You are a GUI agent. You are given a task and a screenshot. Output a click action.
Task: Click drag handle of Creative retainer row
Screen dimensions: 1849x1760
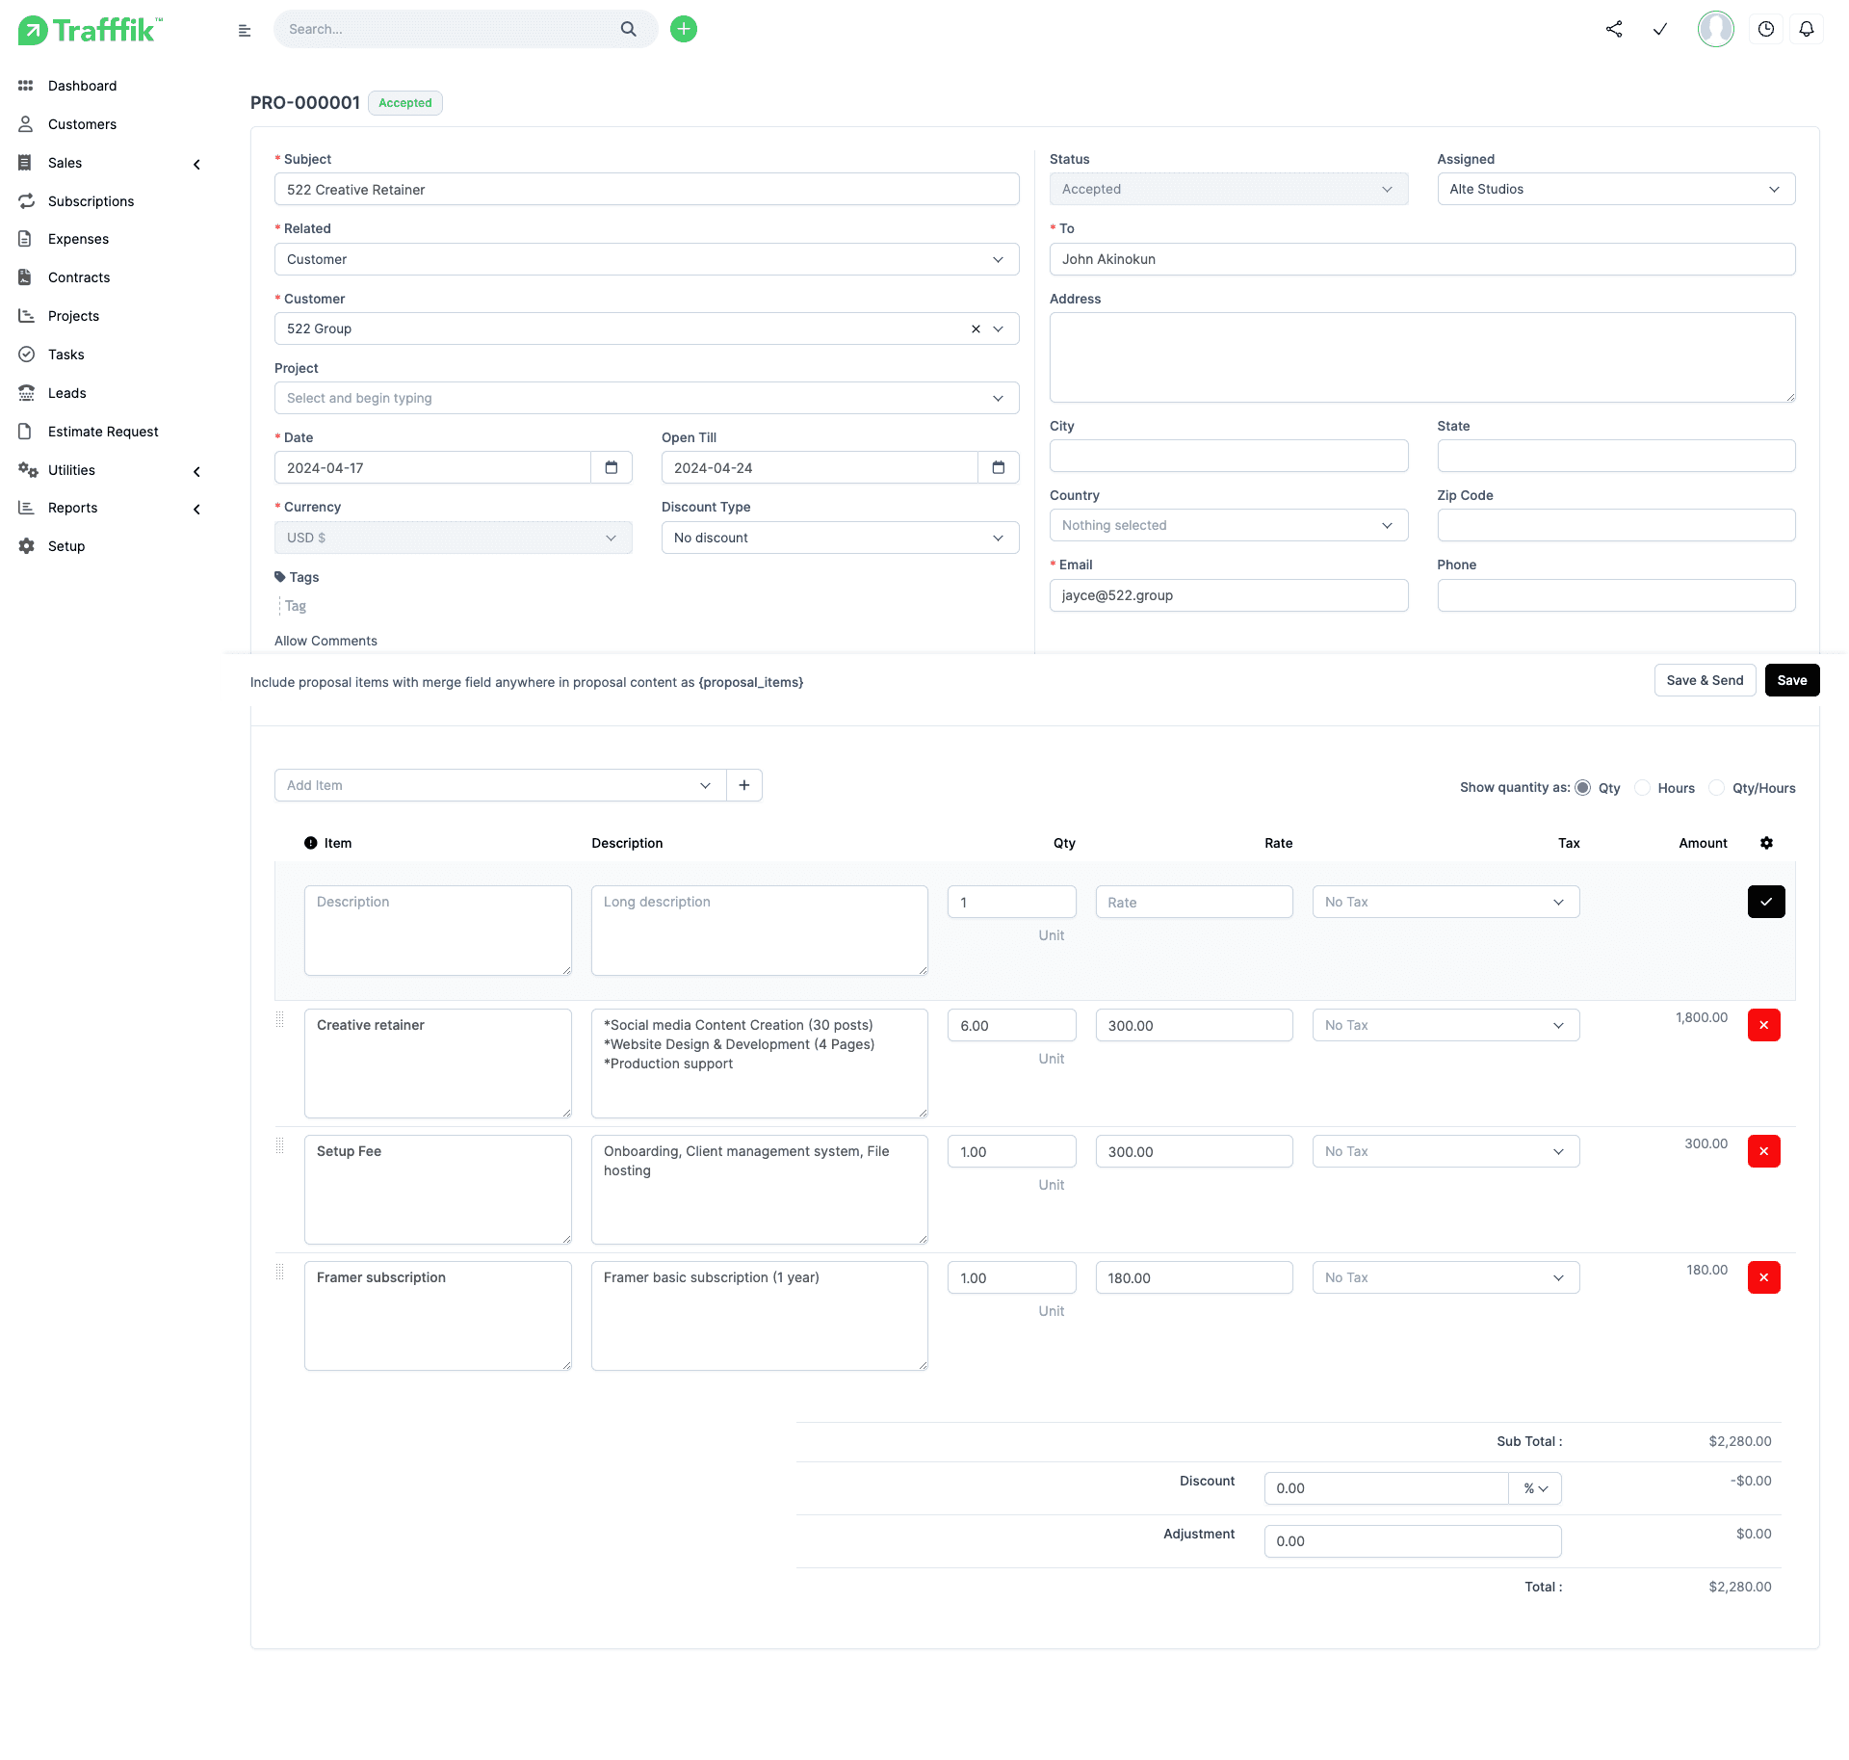pos(280,1020)
